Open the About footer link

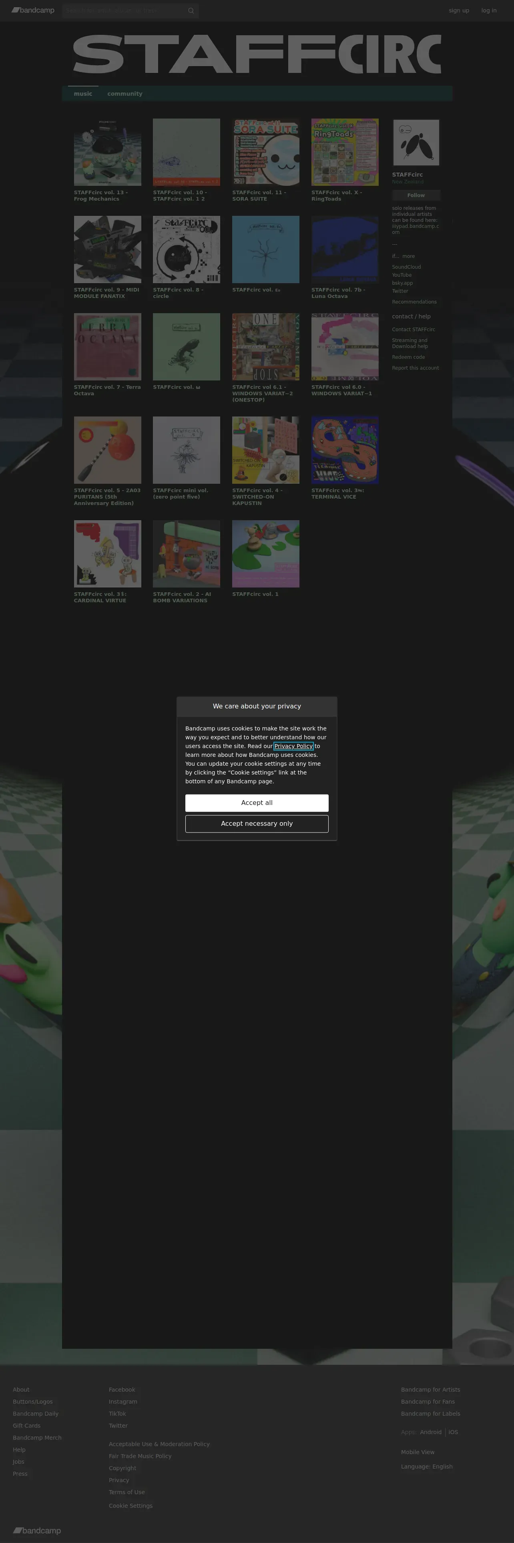(21, 1390)
